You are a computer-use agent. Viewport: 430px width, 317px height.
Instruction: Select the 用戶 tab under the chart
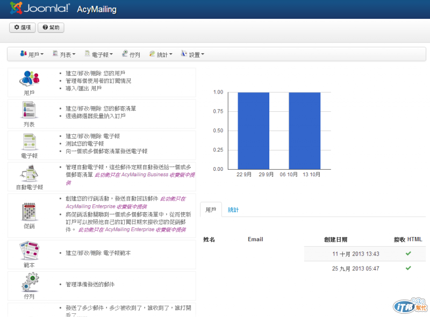(211, 210)
